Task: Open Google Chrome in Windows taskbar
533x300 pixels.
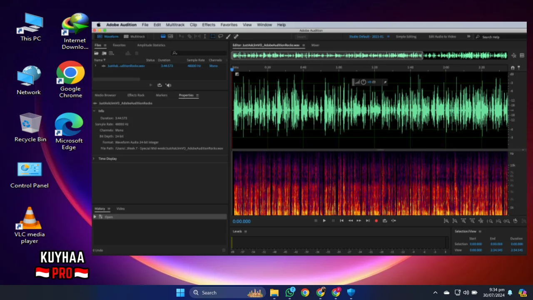Action: pyautogui.click(x=305, y=292)
